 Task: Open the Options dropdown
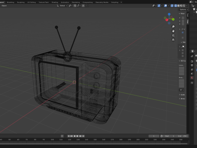point(184,9)
